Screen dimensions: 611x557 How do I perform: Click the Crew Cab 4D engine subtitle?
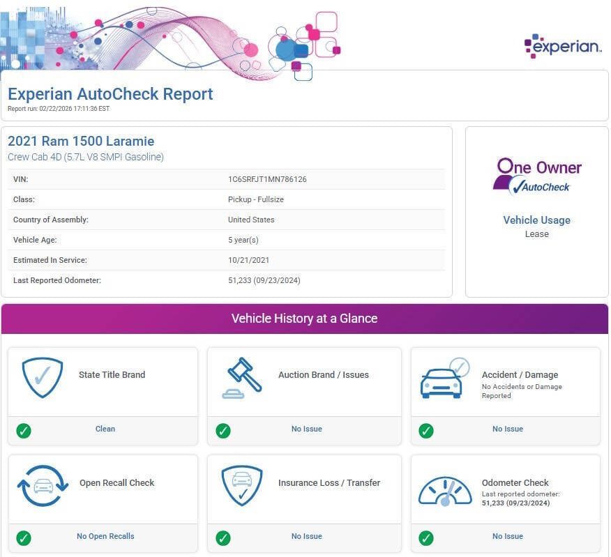point(86,157)
